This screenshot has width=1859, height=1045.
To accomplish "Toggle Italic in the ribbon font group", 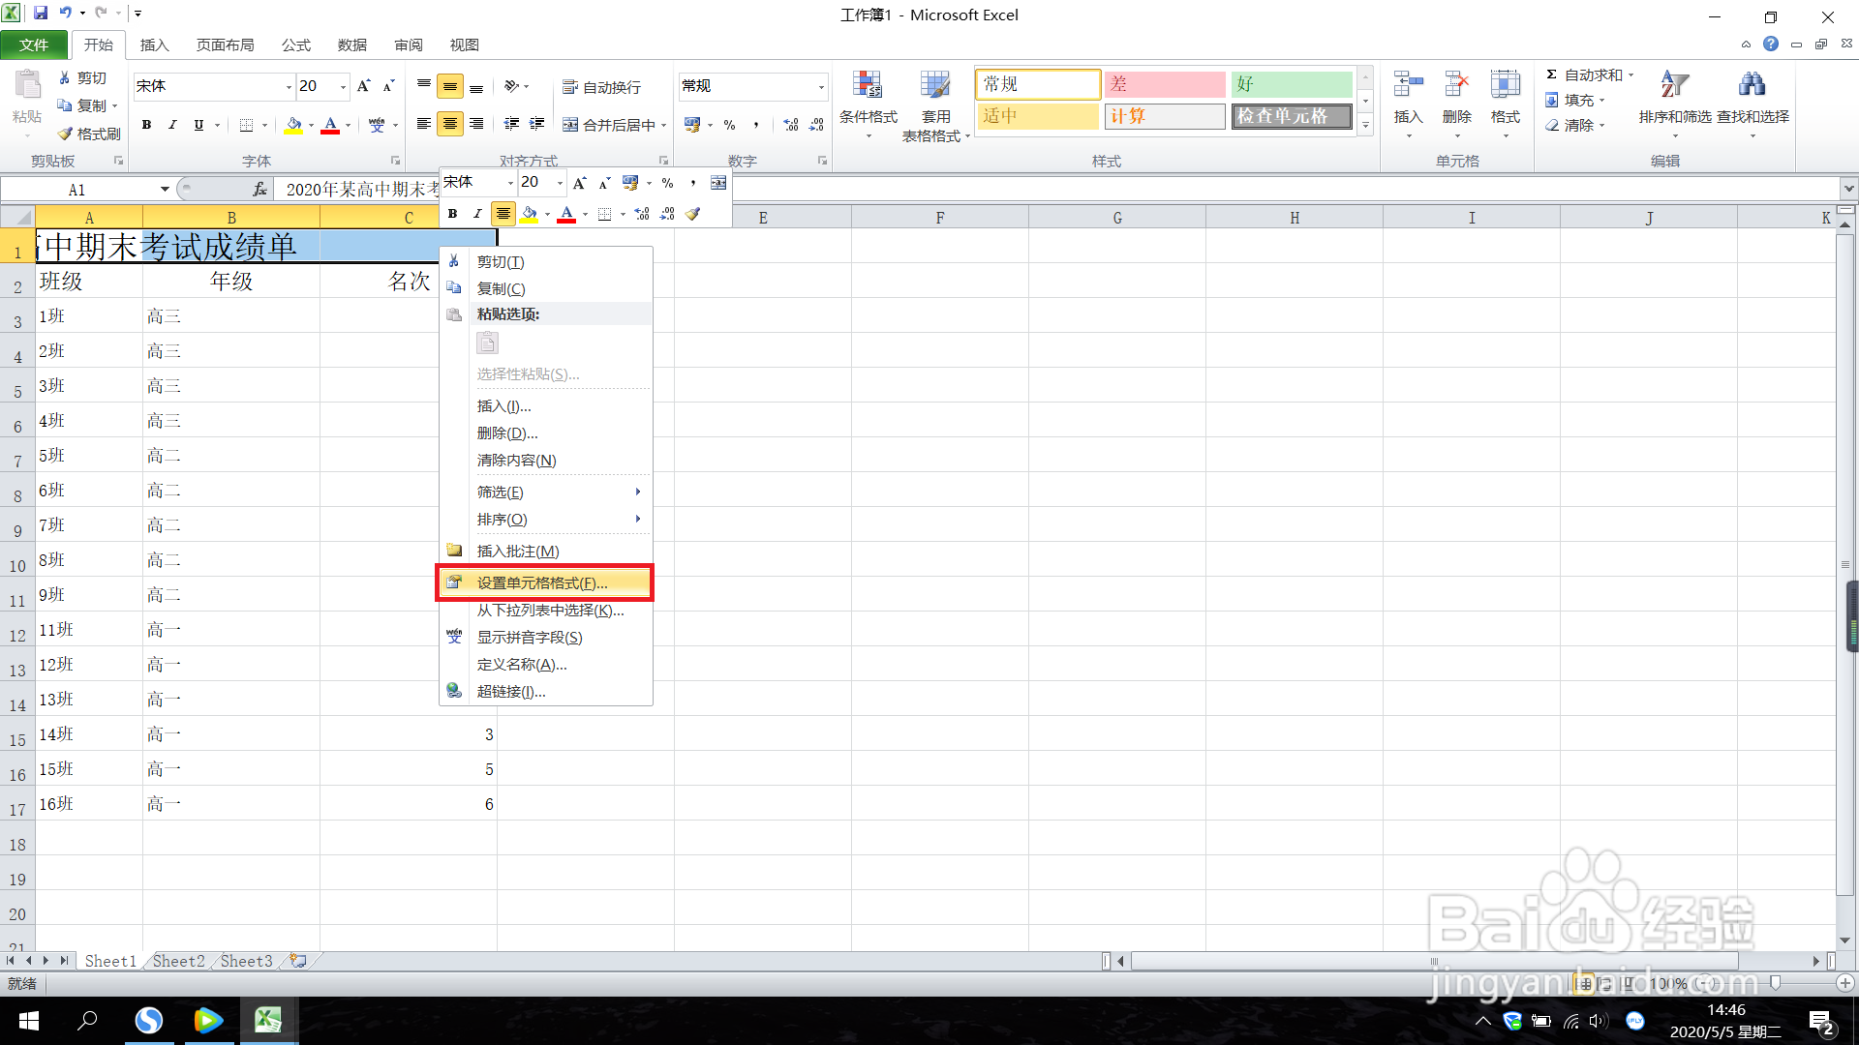I will [x=172, y=125].
